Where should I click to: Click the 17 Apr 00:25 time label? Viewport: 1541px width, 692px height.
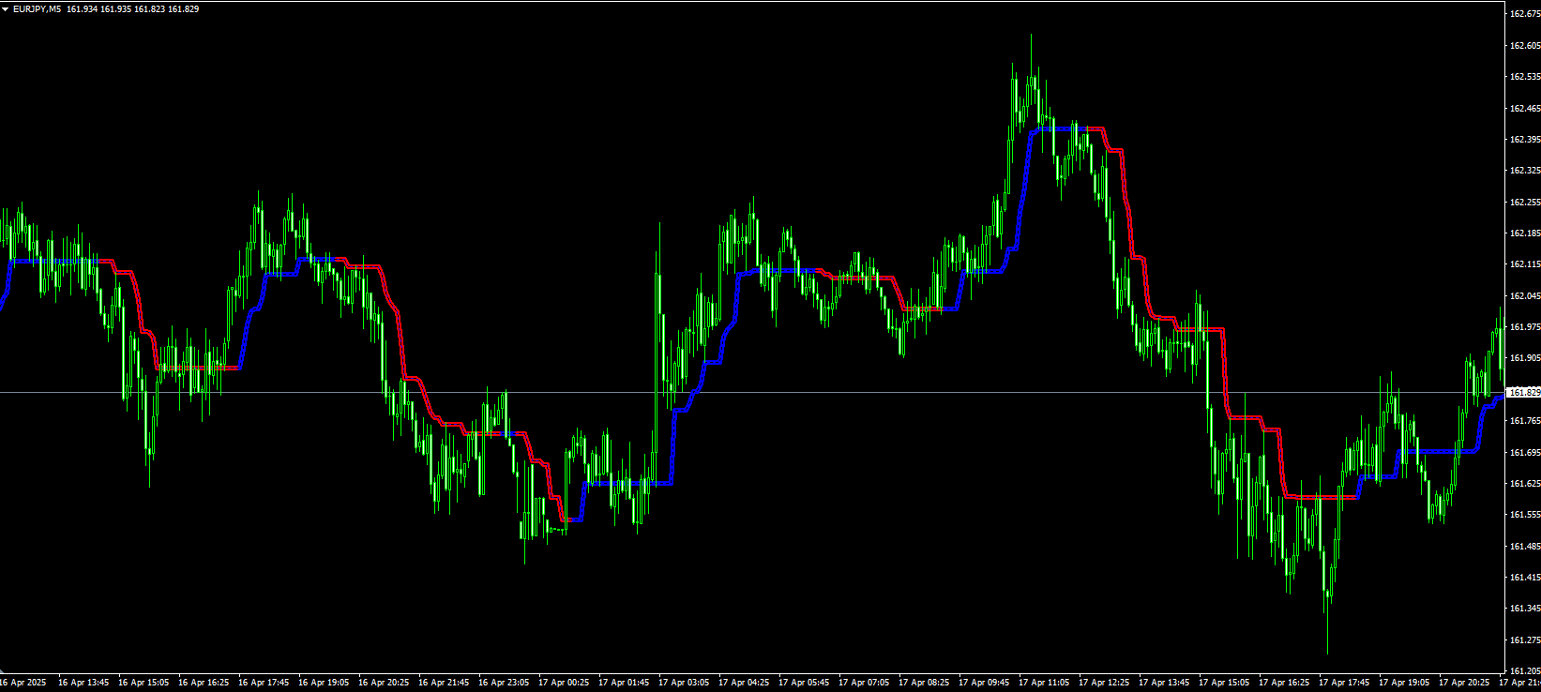point(564,683)
